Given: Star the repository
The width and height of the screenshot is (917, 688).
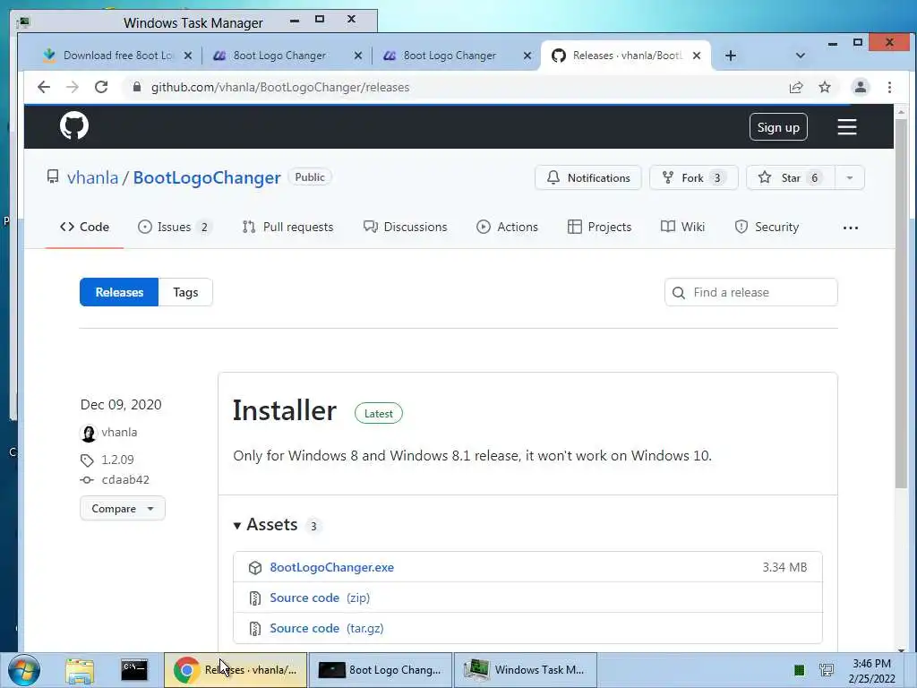Looking at the screenshot, I should tap(790, 178).
